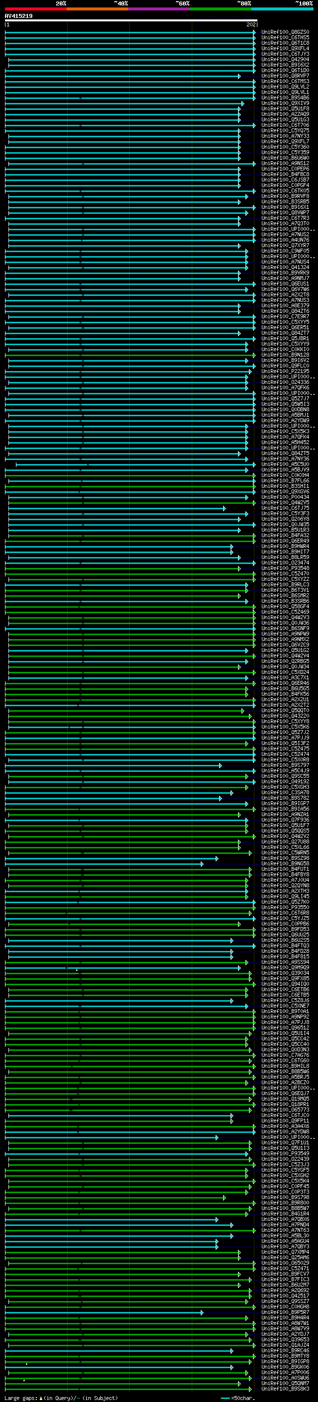
Task: Open hit UniRef100_Q5I3F2
Action: [285, 744]
